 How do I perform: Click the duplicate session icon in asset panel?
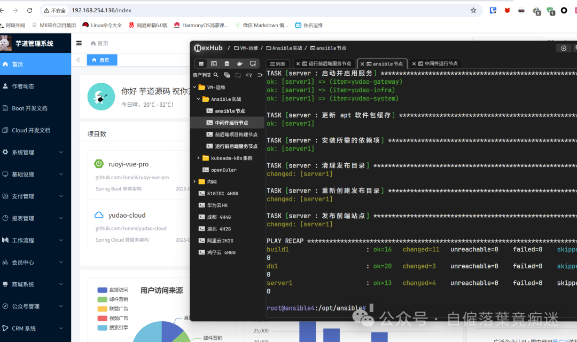point(227,75)
